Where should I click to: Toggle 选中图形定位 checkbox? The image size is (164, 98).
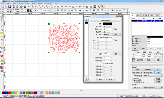coord(135,82)
